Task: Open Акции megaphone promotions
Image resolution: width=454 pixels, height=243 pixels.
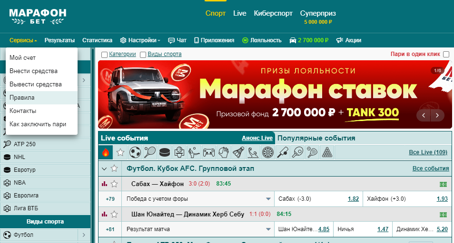Action: 349,40
